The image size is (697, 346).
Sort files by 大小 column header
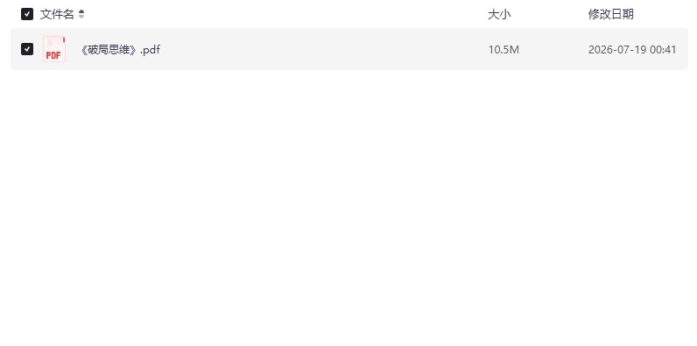click(499, 14)
